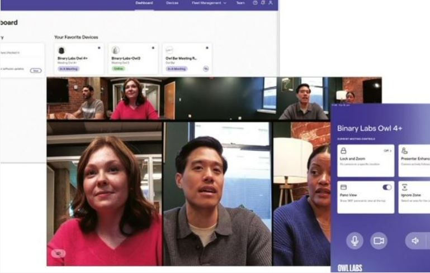Click the round badge on Owl Bar card
The width and height of the screenshot is (430, 273).
point(206,69)
